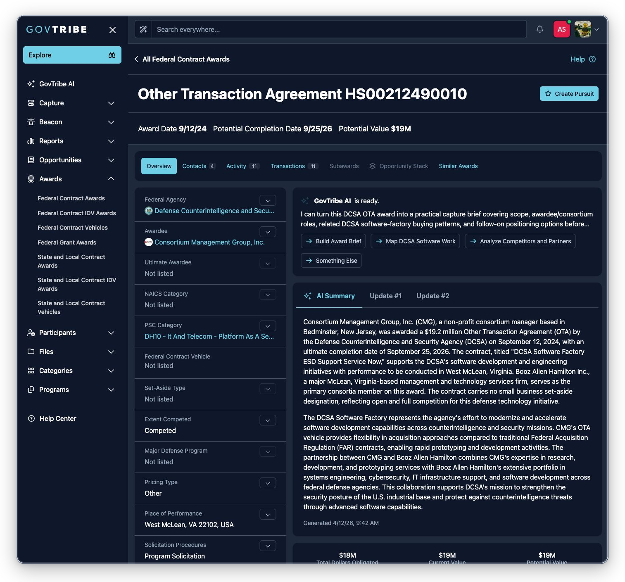Click Analyze Competitors and Partners button
This screenshot has height=582, width=625.
[x=520, y=241]
